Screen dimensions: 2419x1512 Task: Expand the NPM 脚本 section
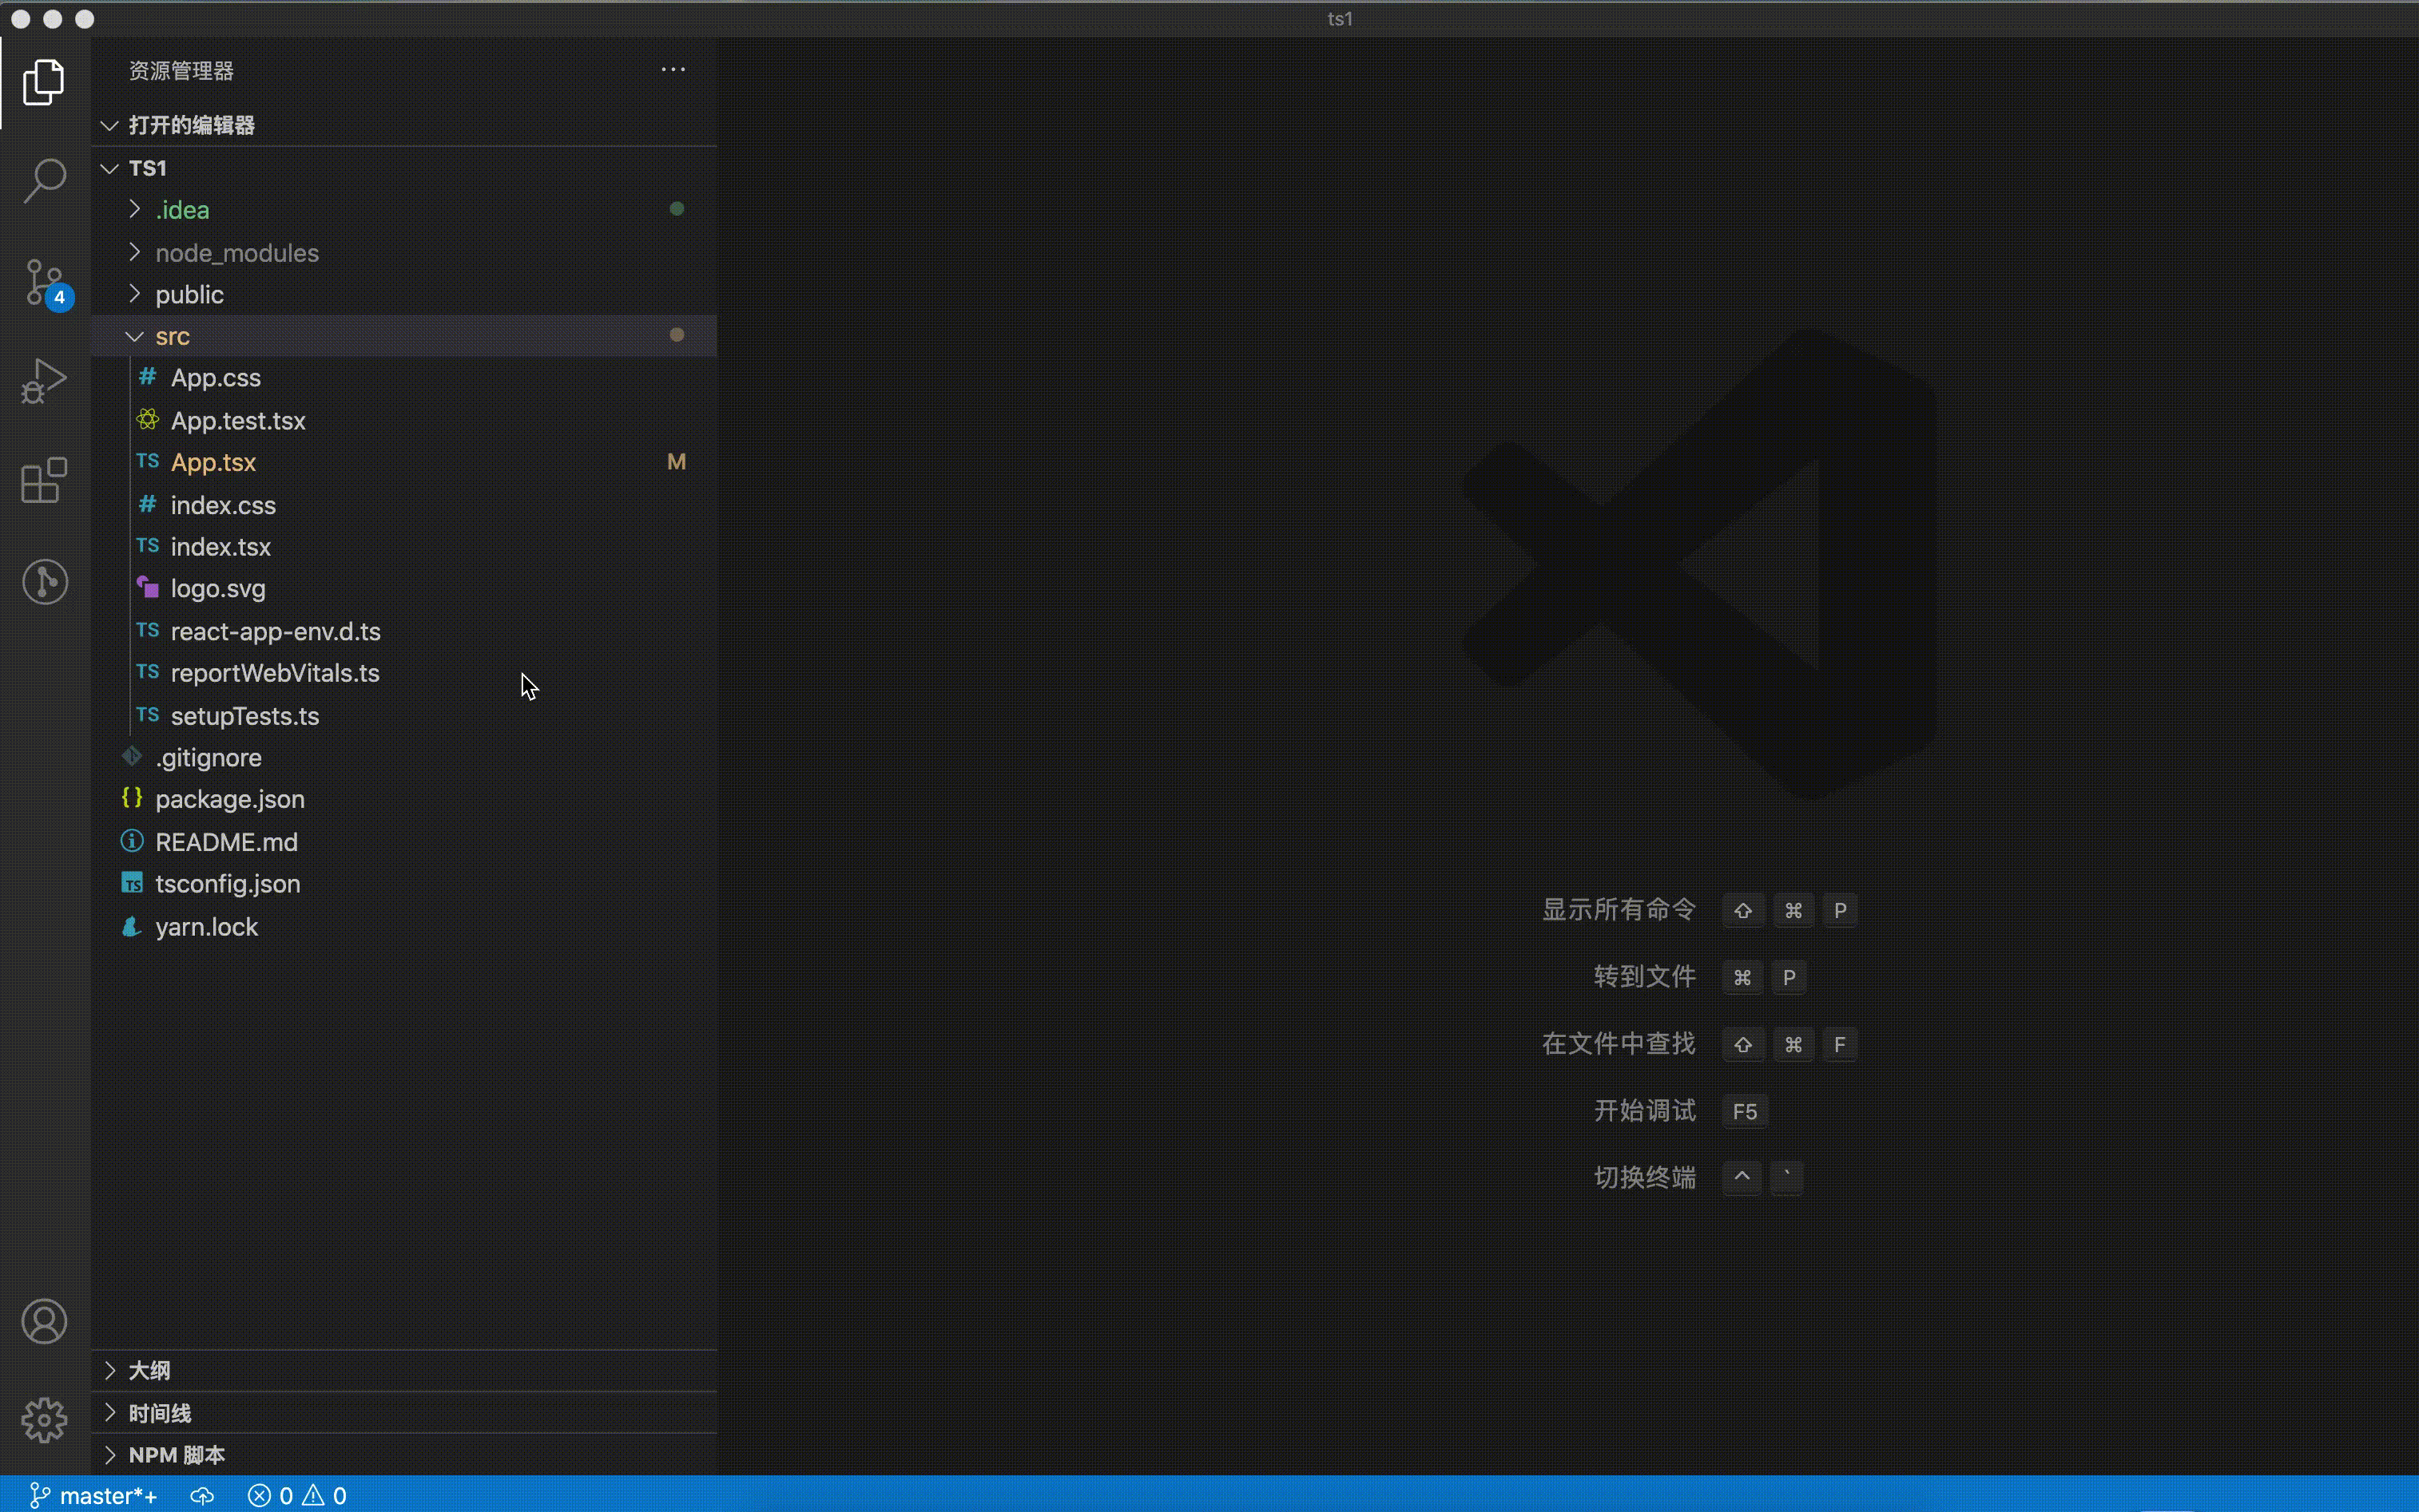[x=176, y=1454]
